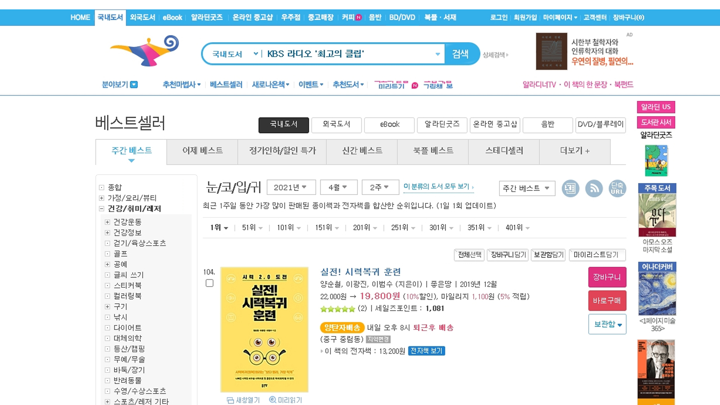Open book in new window (새창열기)
Image resolution: width=720 pixels, height=405 pixels.
243,400
